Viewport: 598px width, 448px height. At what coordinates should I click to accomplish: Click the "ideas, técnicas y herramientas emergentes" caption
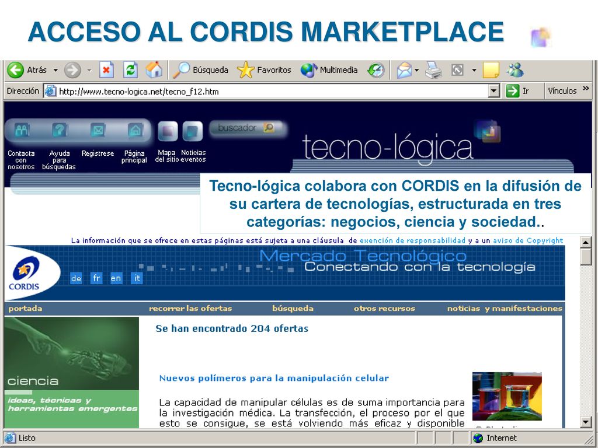72,405
